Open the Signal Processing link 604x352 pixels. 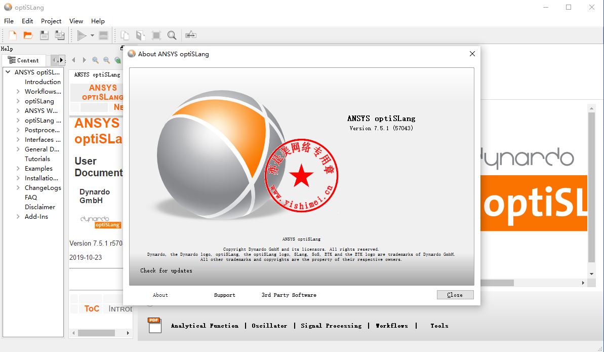(331, 326)
